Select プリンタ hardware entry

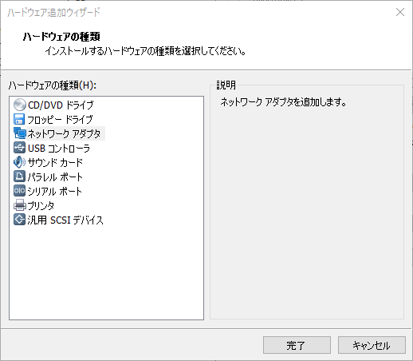(x=41, y=205)
